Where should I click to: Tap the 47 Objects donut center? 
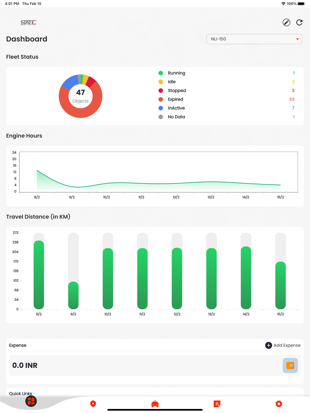pos(81,96)
